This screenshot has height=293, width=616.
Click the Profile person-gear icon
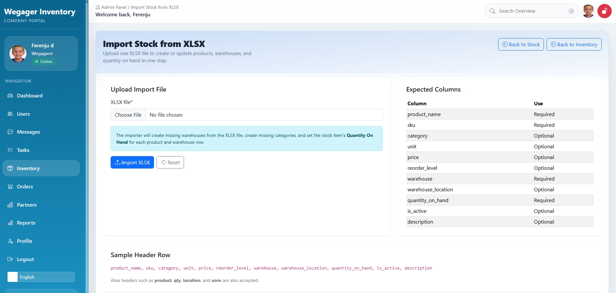click(x=10, y=241)
